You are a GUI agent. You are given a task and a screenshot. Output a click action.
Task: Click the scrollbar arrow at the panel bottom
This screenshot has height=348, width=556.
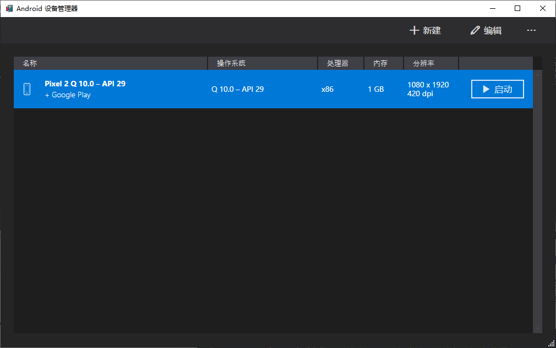pyautogui.click(x=537, y=328)
